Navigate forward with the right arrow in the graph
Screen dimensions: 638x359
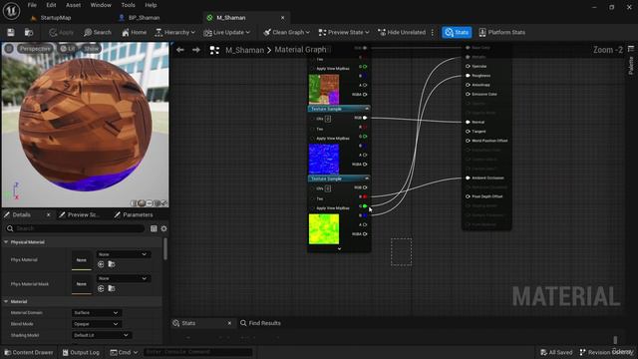point(196,50)
